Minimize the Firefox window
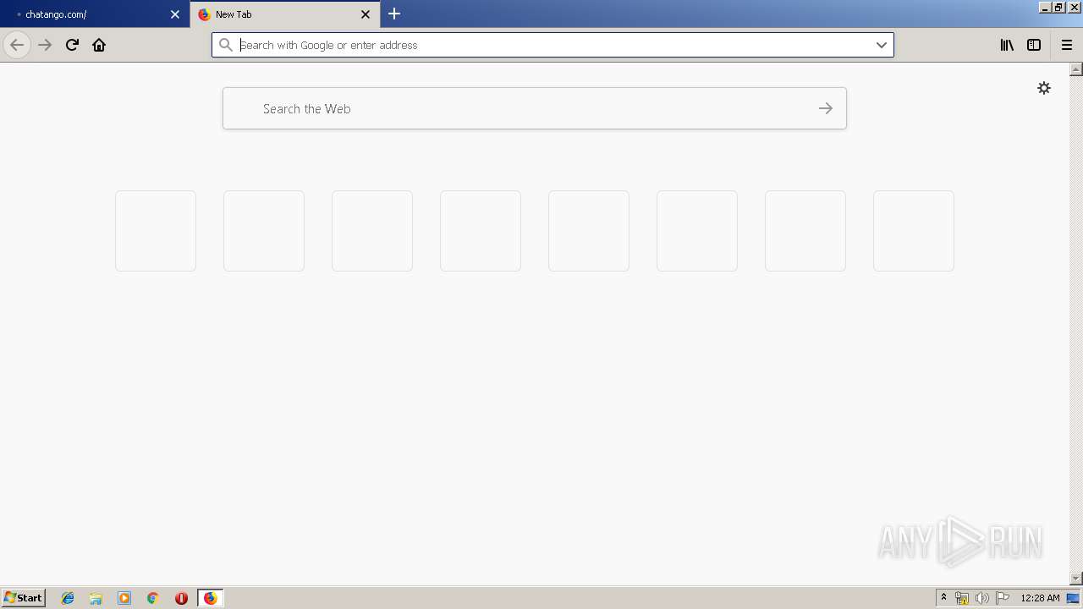Screen dimensions: 1083x609 [1045, 7]
